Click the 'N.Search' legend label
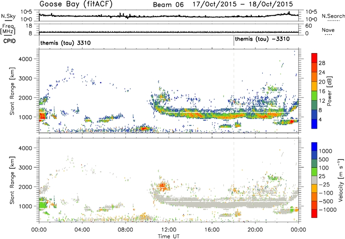This screenshot has width=345, height=239. click(x=333, y=16)
